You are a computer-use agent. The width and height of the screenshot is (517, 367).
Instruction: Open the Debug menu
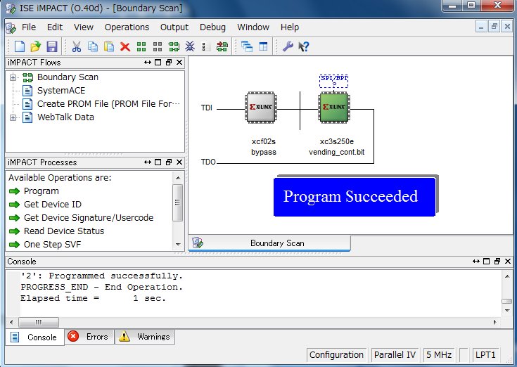coord(212,27)
